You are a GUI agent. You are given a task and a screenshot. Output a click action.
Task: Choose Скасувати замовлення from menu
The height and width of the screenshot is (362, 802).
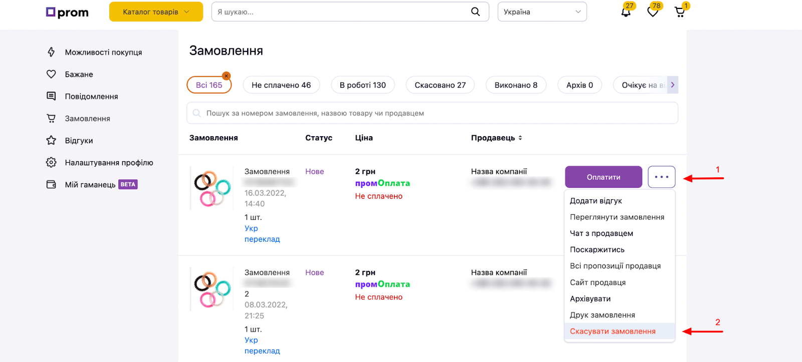coord(613,331)
